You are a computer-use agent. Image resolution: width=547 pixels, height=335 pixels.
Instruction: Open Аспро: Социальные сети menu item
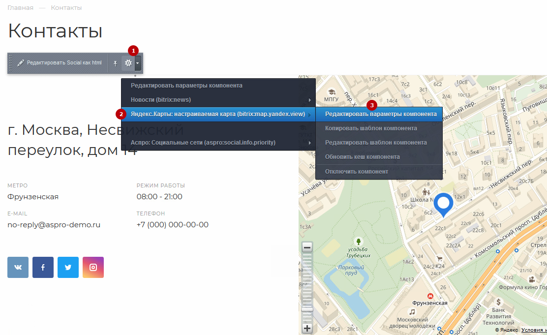tap(218, 142)
